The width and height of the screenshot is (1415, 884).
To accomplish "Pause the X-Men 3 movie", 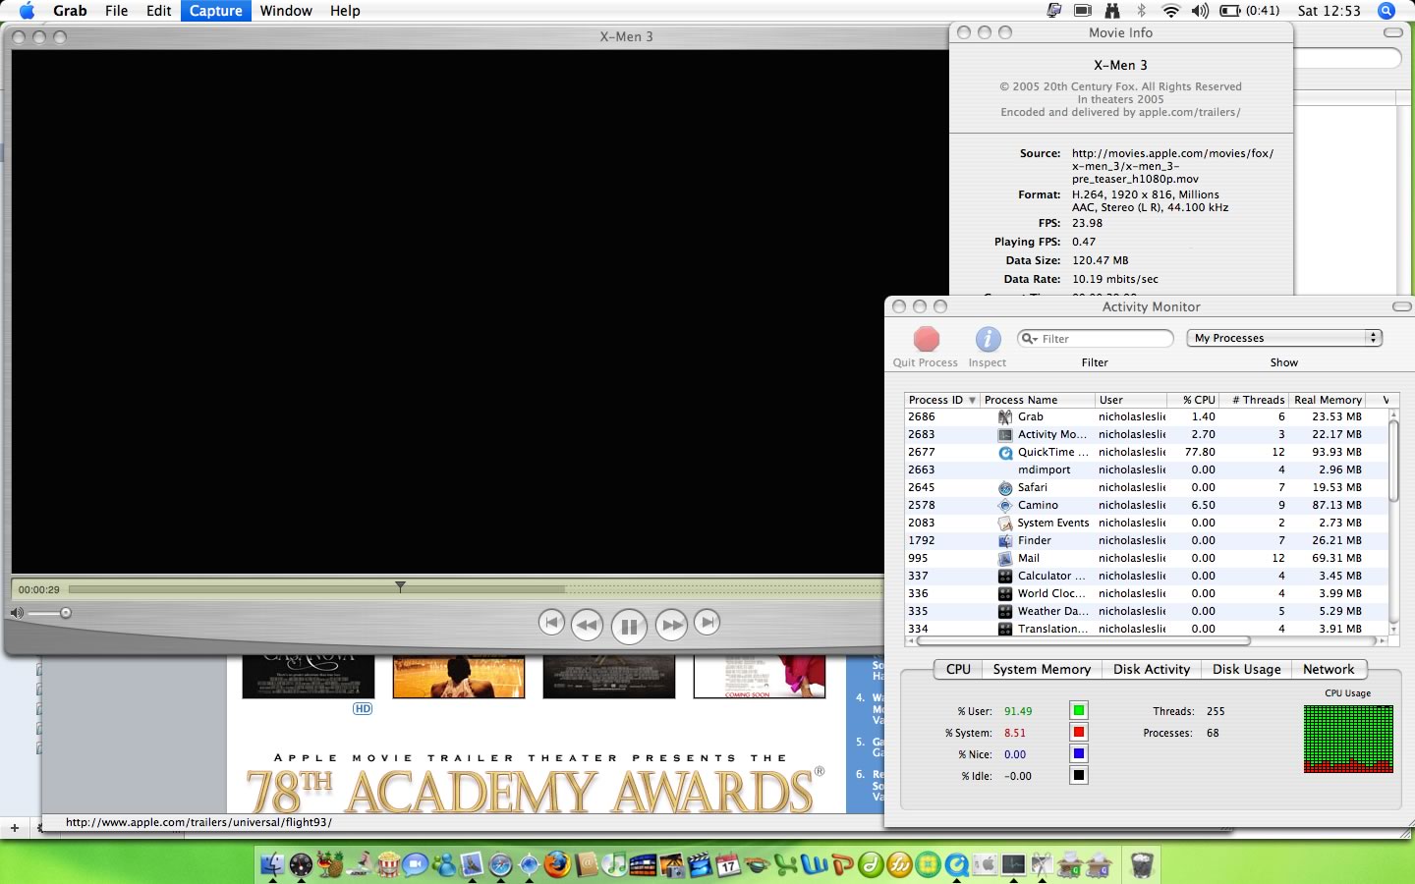I will (x=629, y=626).
